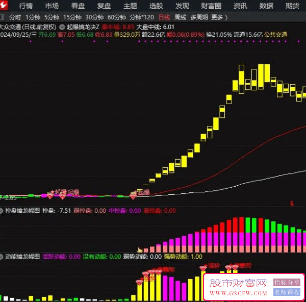Open the 看盘 menu
Viewport: 306px width, 302px height.
pyautogui.click(x=78, y=6)
